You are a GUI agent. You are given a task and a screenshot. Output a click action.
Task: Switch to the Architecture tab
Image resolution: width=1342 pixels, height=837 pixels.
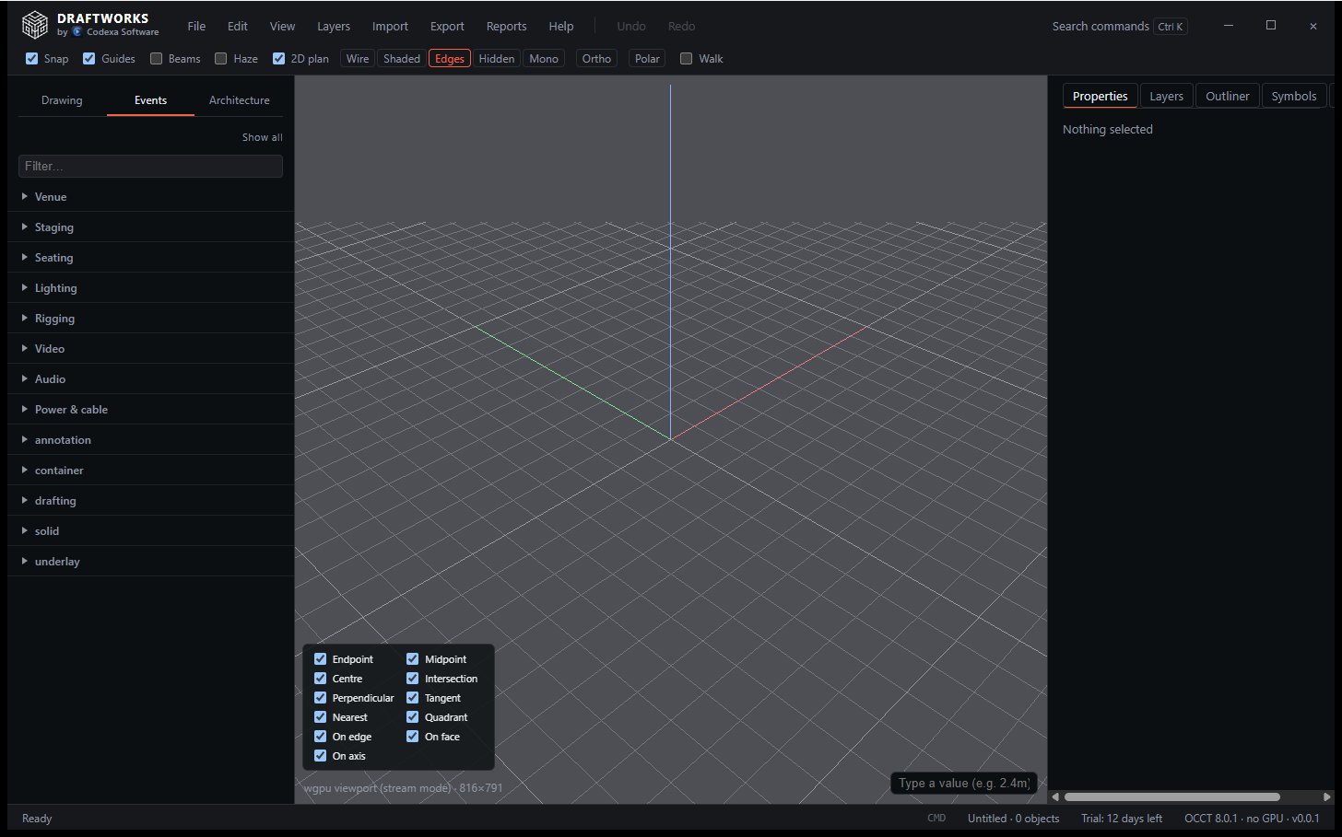(x=240, y=99)
